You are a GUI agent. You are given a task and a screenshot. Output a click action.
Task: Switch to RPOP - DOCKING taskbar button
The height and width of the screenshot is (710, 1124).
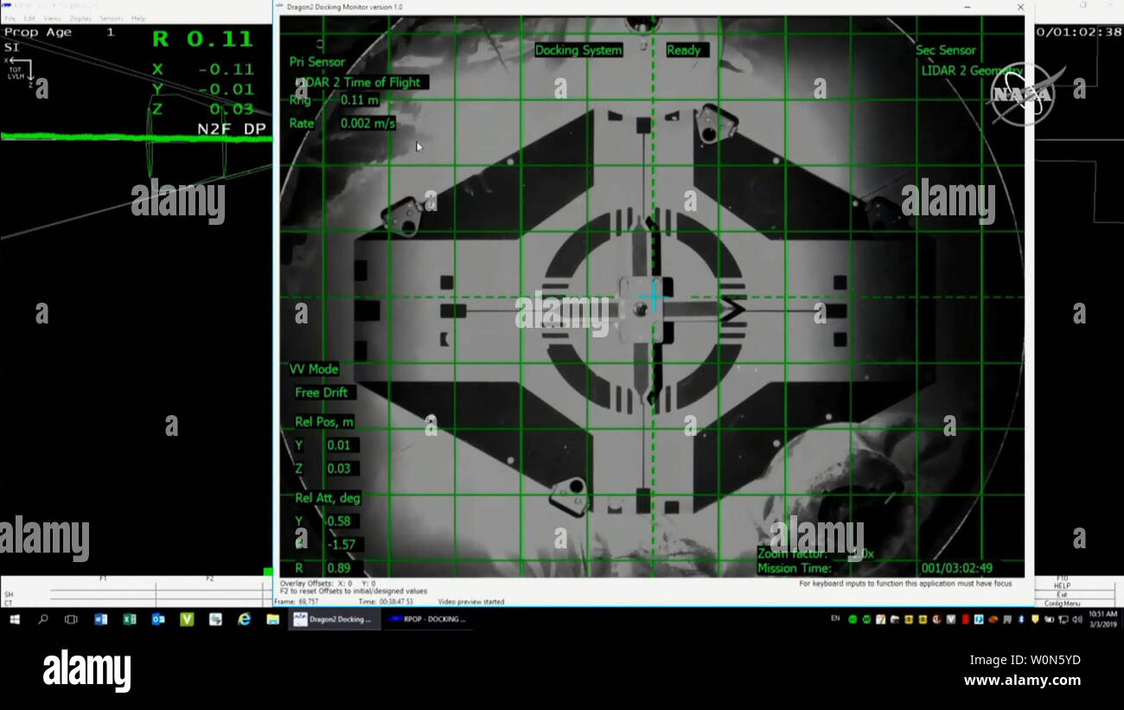(x=428, y=619)
